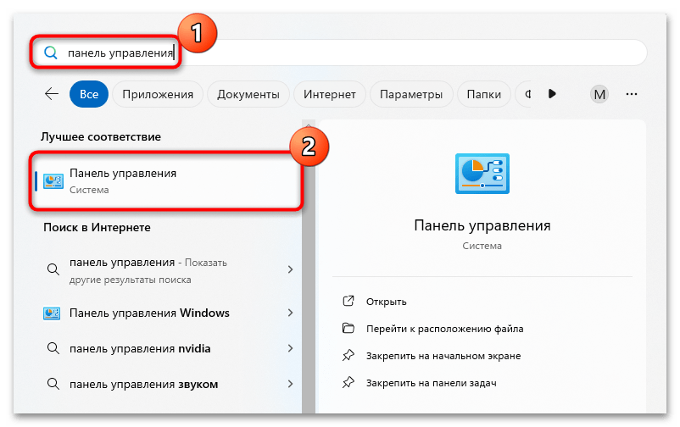The image size is (680, 427).
Task: Choose "Закрепить на панели задач"
Action: tap(431, 383)
